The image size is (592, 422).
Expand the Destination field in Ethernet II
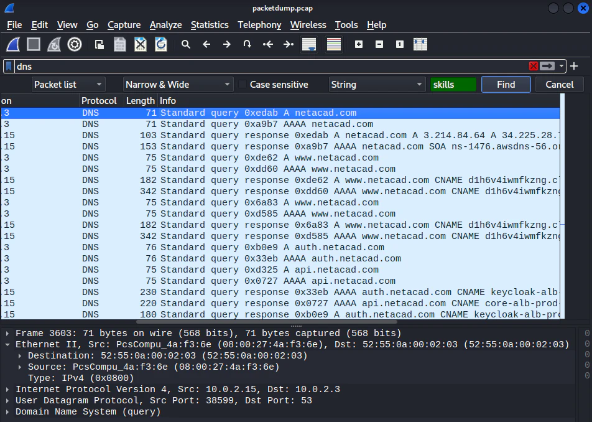coord(20,356)
